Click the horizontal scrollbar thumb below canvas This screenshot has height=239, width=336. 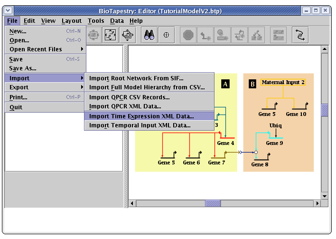[x=213, y=203]
